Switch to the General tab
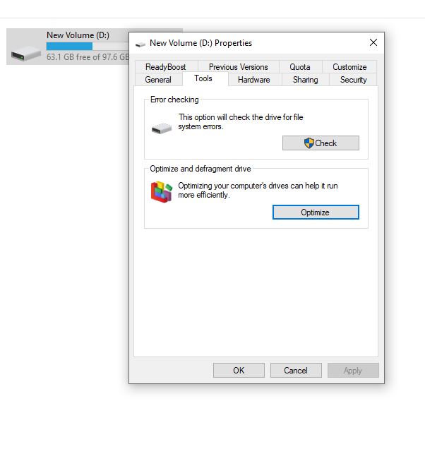Image resolution: width=425 pixels, height=449 pixels. (158, 80)
